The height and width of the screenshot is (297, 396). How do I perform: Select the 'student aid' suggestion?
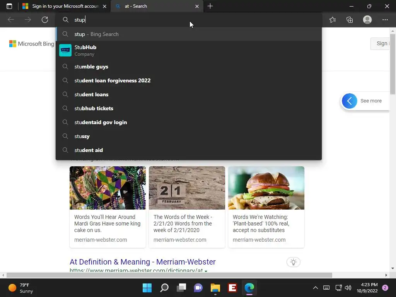point(189,150)
